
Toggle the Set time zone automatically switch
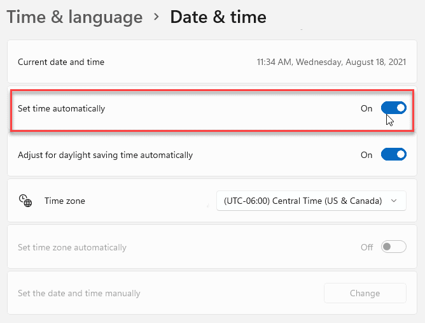[x=393, y=247]
